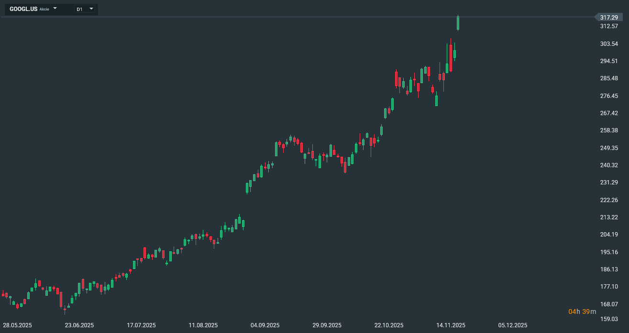Select the 05.12.2025 future date label

tap(513, 325)
